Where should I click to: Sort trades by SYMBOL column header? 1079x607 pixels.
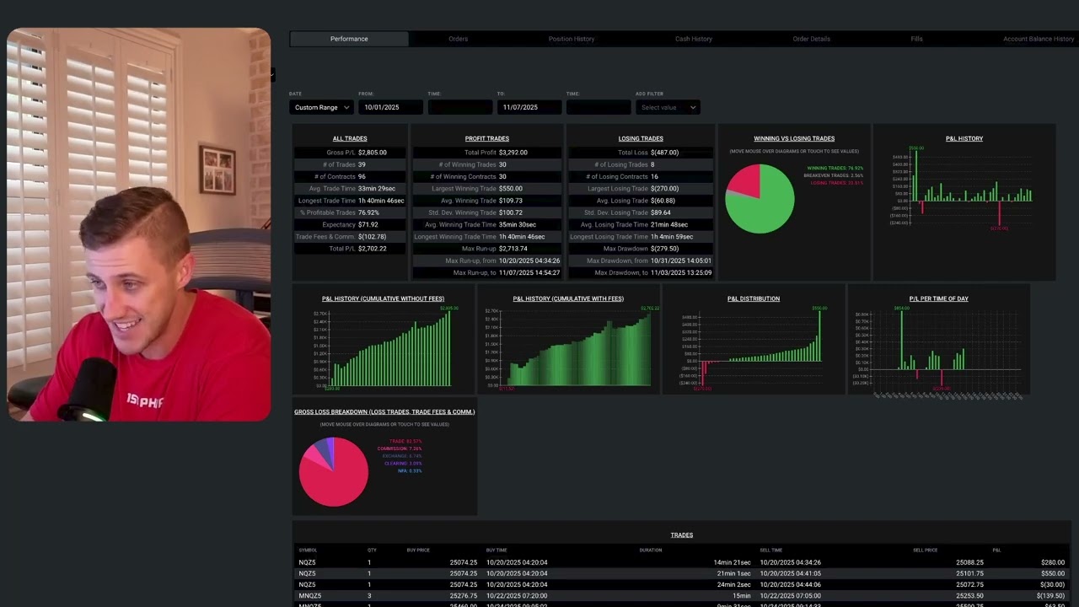[308, 550]
